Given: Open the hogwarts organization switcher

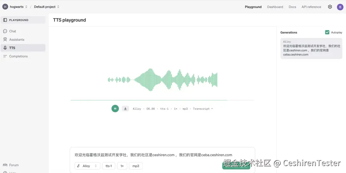Looking at the screenshot, I should coord(19,7).
